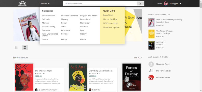The image size is (202, 92).
Task: Select Memoir category
Action: tap(45, 23)
